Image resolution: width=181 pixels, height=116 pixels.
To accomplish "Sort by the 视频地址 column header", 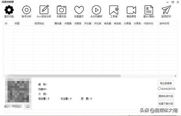I will point(43,23).
